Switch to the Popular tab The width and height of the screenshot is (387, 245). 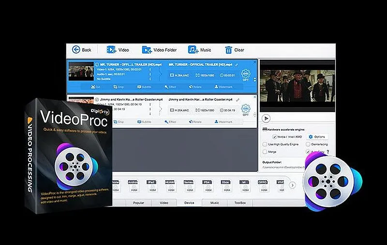(138, 203)
